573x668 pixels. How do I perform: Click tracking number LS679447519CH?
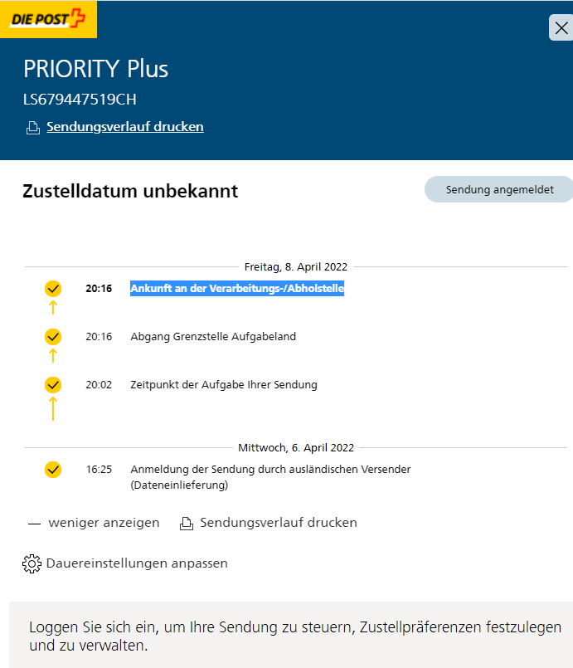(80, 100)
